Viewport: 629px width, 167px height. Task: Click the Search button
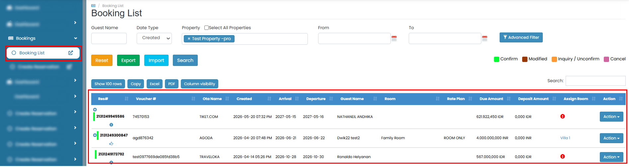(185, 60)
